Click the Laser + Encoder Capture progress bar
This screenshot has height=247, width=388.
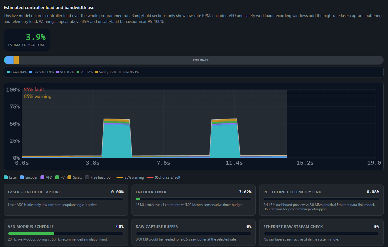66,199
